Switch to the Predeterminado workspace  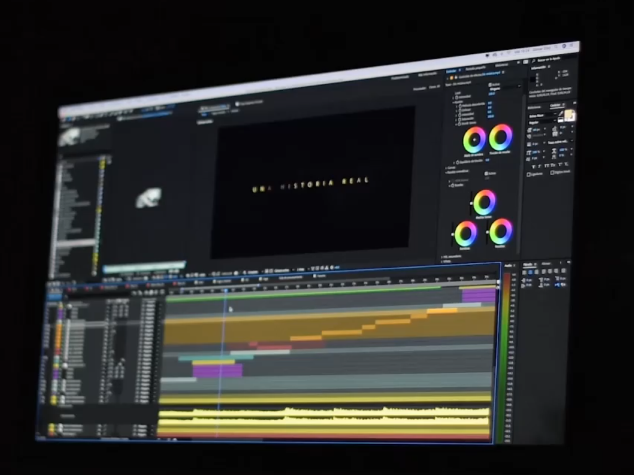click(400, 77)
